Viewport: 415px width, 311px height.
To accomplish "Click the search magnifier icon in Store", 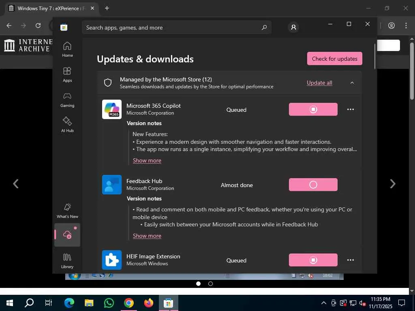I will [x=264, y=27].
